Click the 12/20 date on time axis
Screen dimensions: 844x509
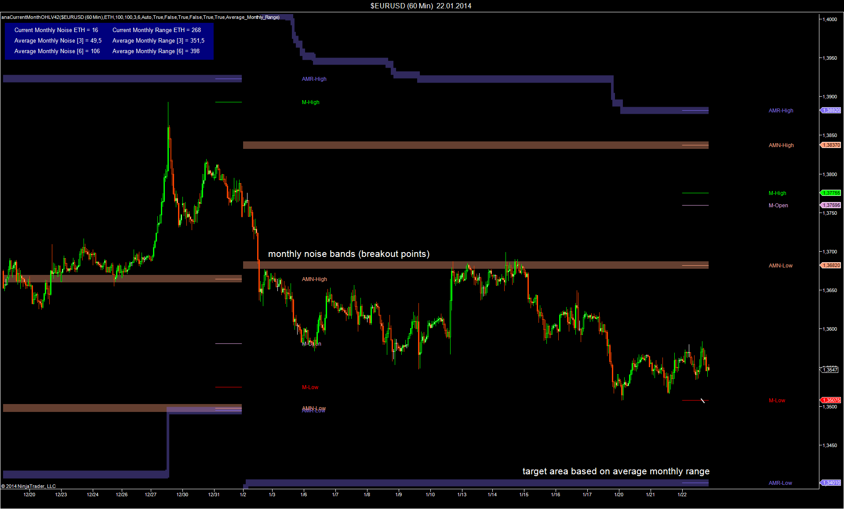[x=29, y=495]
